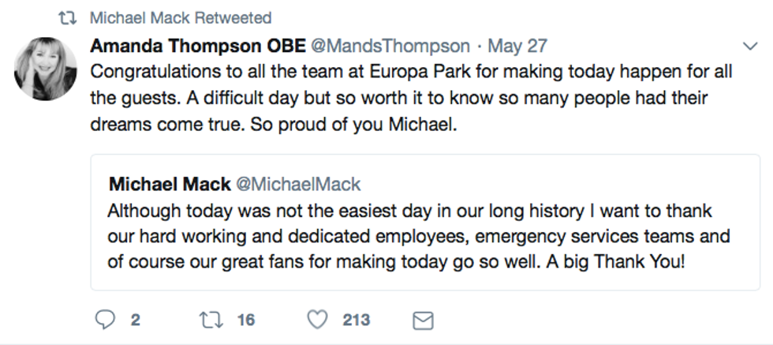Open Amanda Thompson's profile picture
773x345 pixels.
tap(46, 69)
